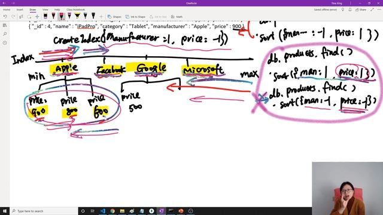Open Cortana from the taskbar
Image resolution: width=383 pixels, height=215 pixels.
tap(83, 211)
